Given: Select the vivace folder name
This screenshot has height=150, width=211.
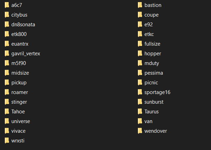Looking at the screenshot, I should click(x=18, y=131).
